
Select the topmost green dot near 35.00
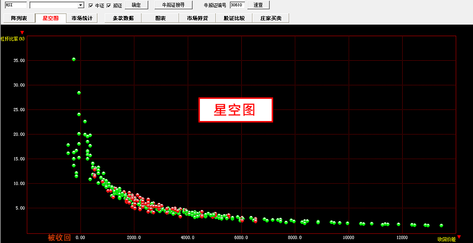(x=74, y=59)
